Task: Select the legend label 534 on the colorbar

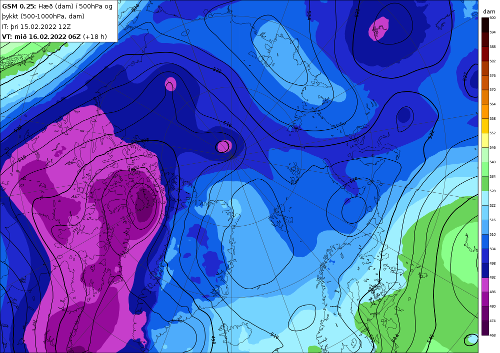Action: 492,176
